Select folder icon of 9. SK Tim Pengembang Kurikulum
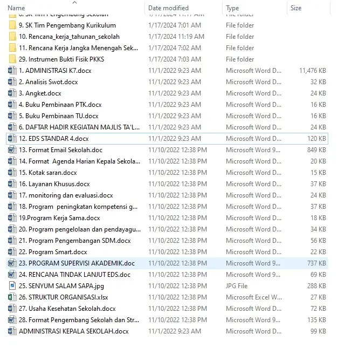The width and height of the screenshot is (338, 347). (12, 25)
